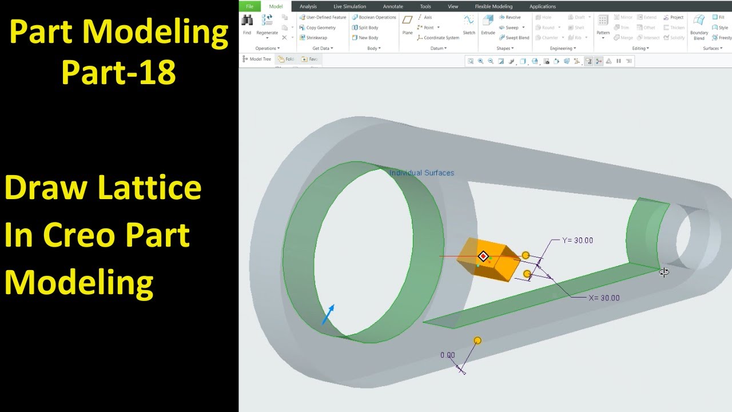Switch to the Analysis tab
This screenshot has height=412, width=732.
coord(308,6)
